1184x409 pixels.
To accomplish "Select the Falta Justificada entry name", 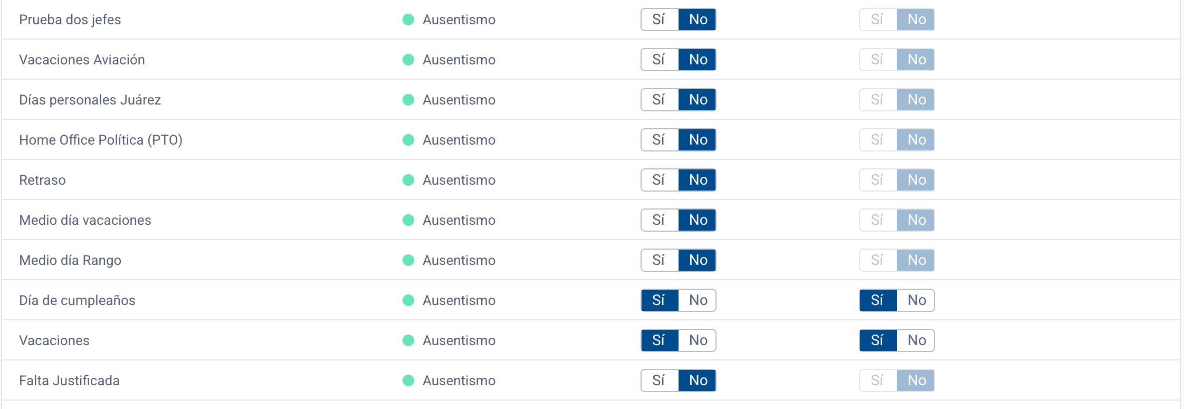I will click(x=70, y=381).
